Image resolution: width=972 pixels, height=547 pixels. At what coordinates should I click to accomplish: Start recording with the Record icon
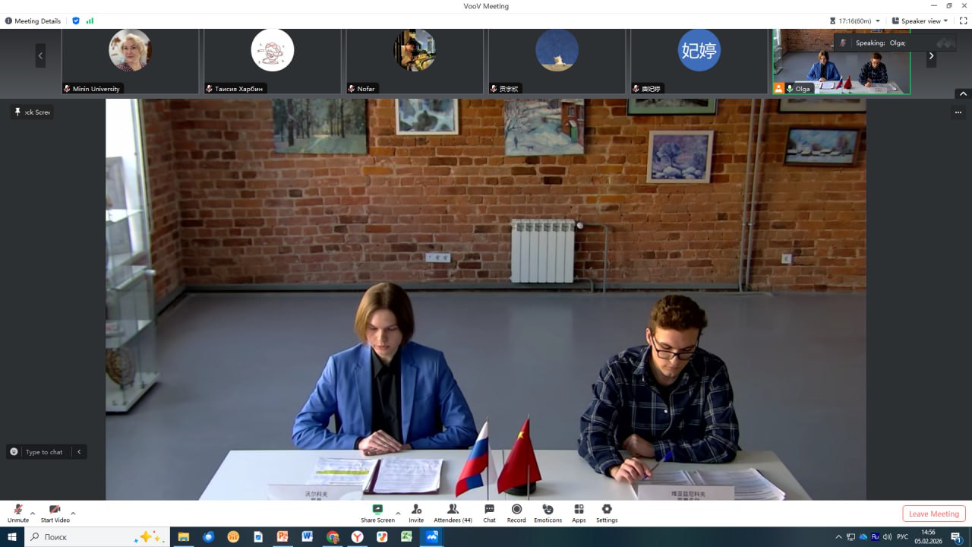(x=516, y=510)
